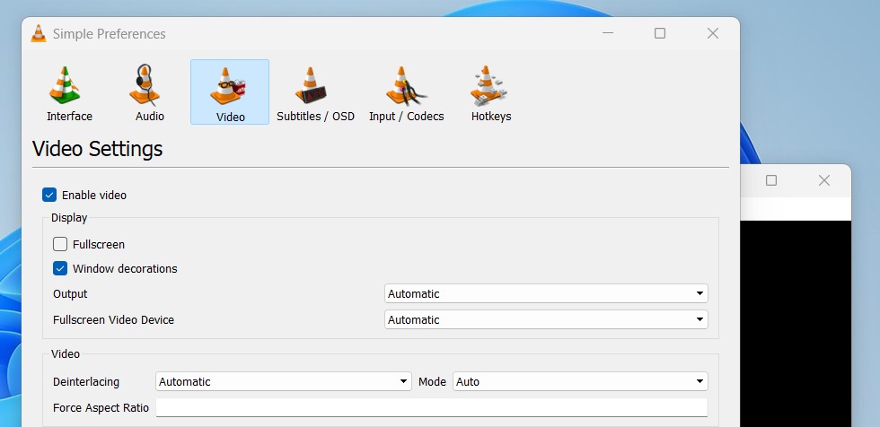Click the Fullscreen Video Device label
The image size is (880, 427).
113,320
